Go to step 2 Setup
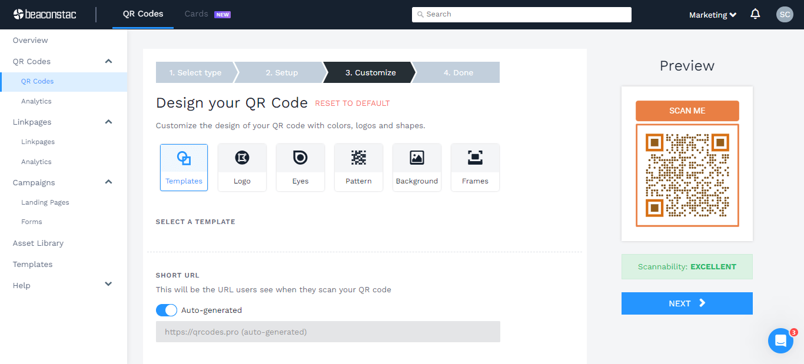 click(281, 72)
